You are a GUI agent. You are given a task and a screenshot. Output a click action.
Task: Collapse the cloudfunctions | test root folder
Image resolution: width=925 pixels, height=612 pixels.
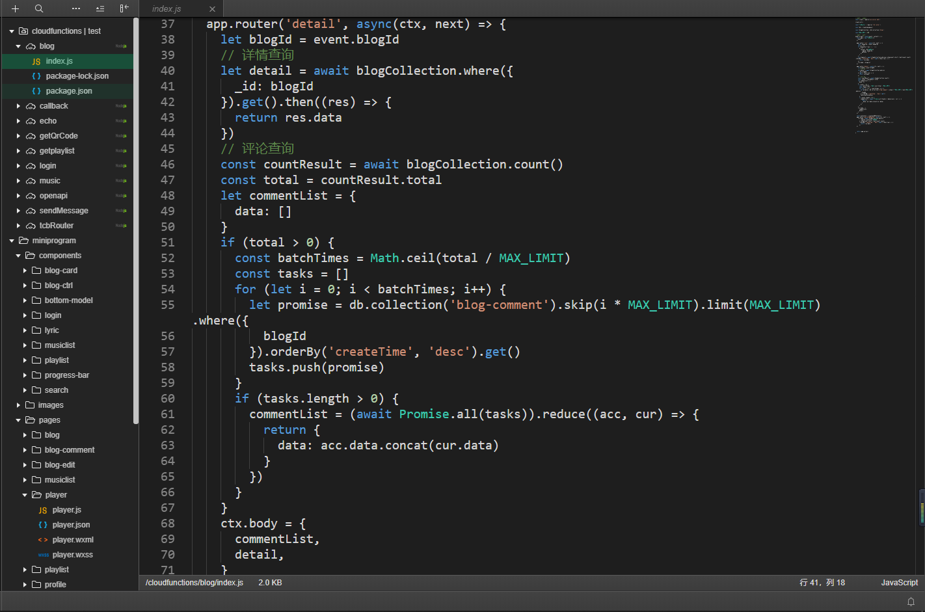coord(11,31)
